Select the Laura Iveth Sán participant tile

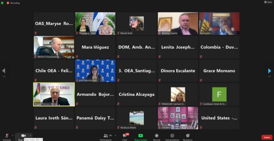[x=54, y=118]
